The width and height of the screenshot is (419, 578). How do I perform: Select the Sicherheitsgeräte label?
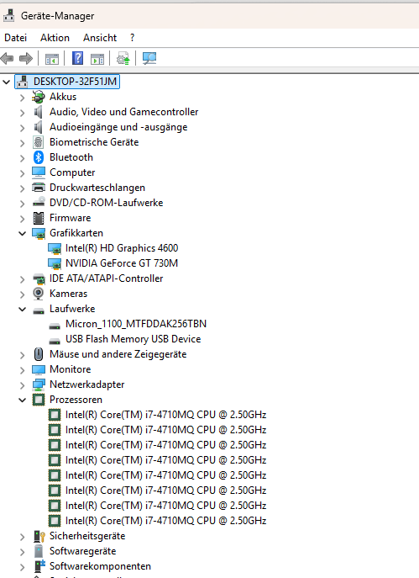(87, 536)
